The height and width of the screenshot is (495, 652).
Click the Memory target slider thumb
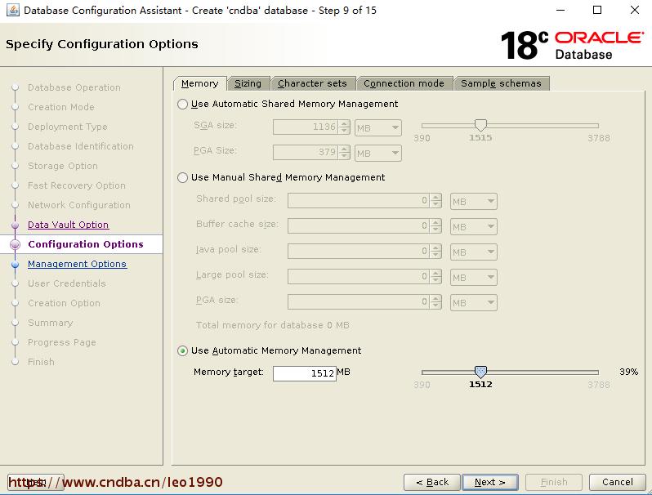480,372
